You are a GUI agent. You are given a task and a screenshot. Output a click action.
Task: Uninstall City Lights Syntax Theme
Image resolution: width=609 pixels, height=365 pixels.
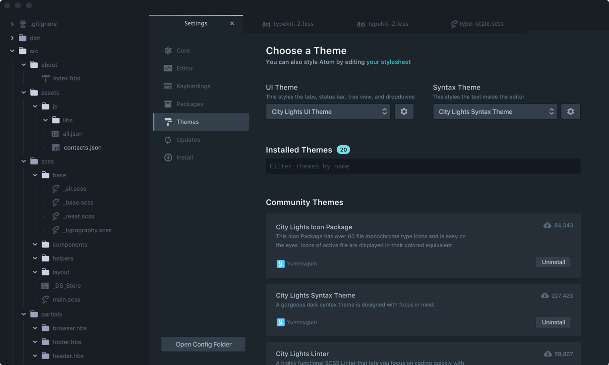[553, 322]
